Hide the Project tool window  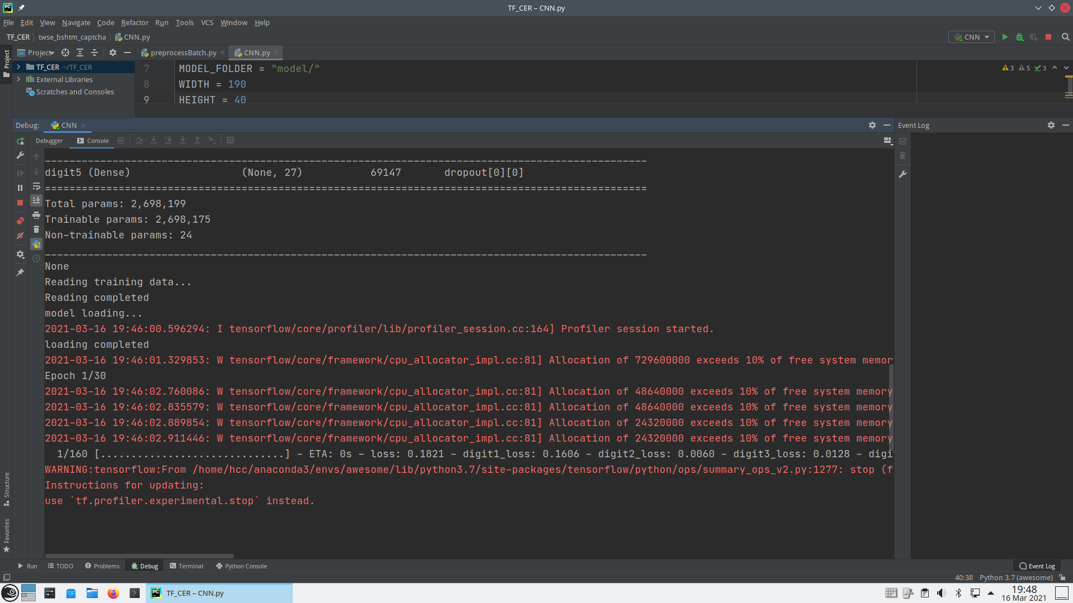(x=127, y=52)
